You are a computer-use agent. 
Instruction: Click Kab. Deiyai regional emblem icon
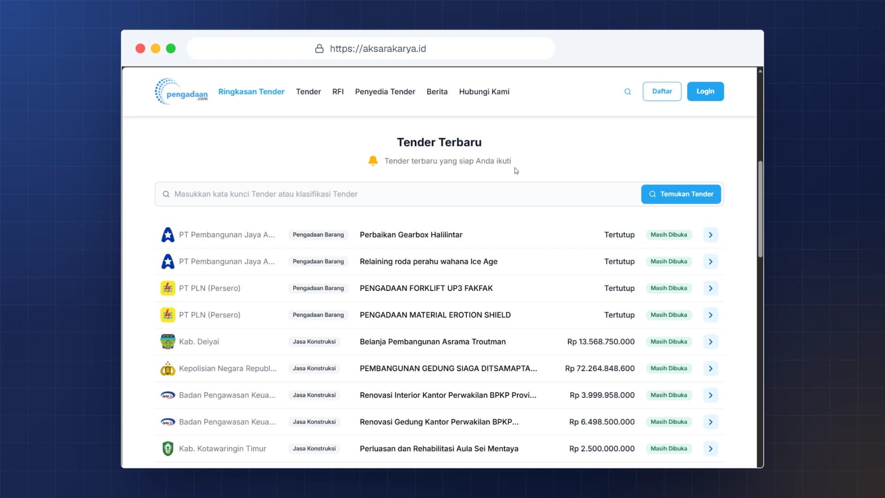pyautogui.click(x=168, y=342)
